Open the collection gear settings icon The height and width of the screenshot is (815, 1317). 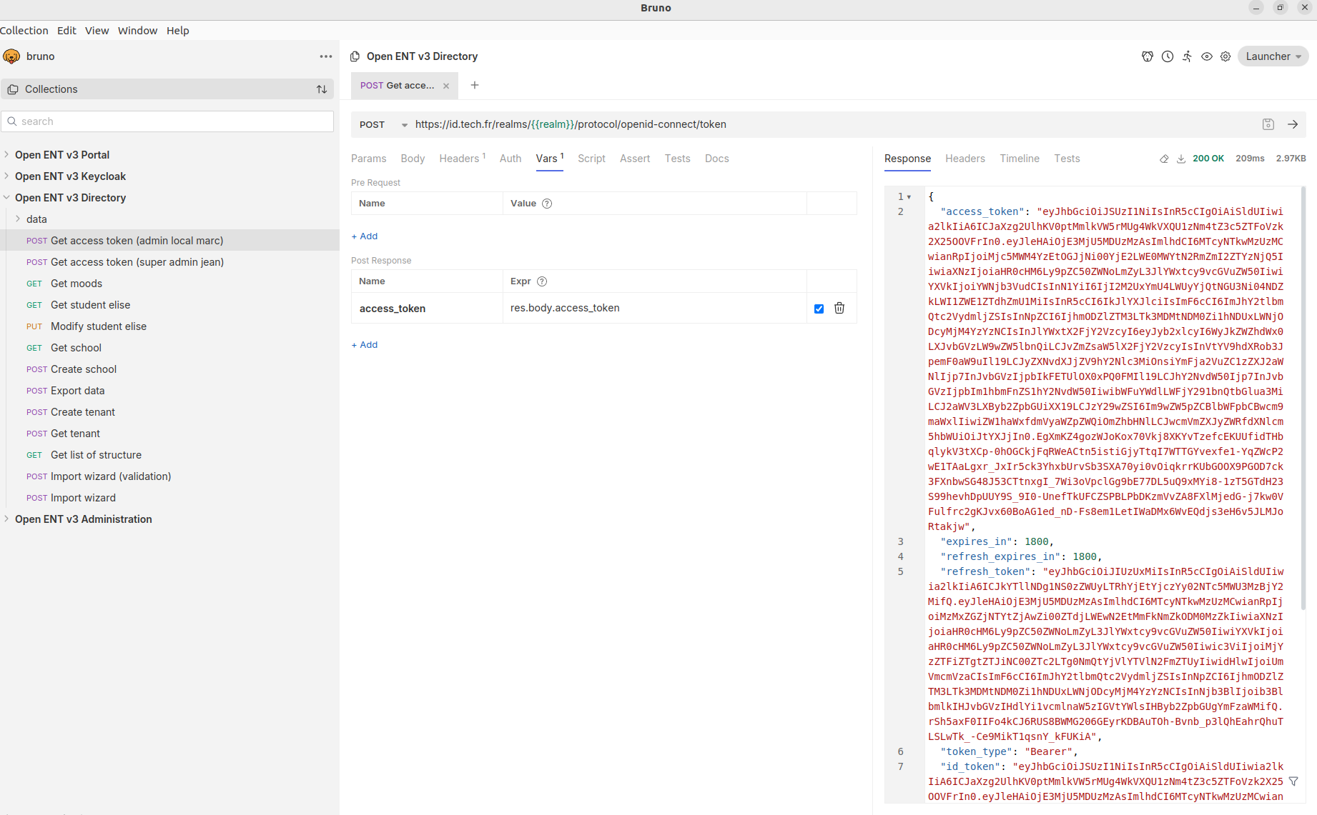(1225, 56)
